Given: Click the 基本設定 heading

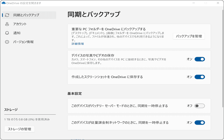Looking at the screenshot, I should [x=75, y=93].
